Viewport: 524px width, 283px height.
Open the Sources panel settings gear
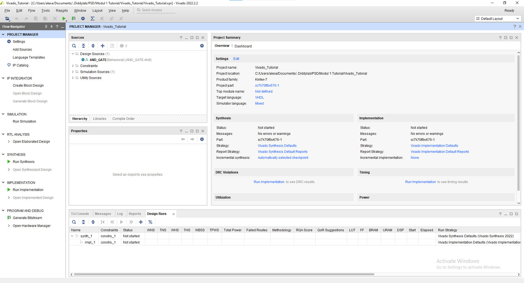pos(202,46)
